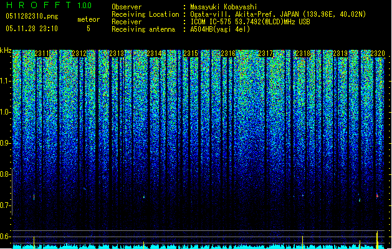
Task: Click the bright meteor echo at 2320
Action: coord(377,196)
